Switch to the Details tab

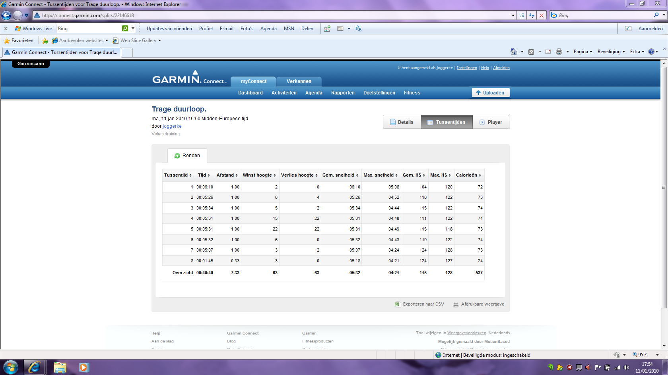click(x=402, y=122)
